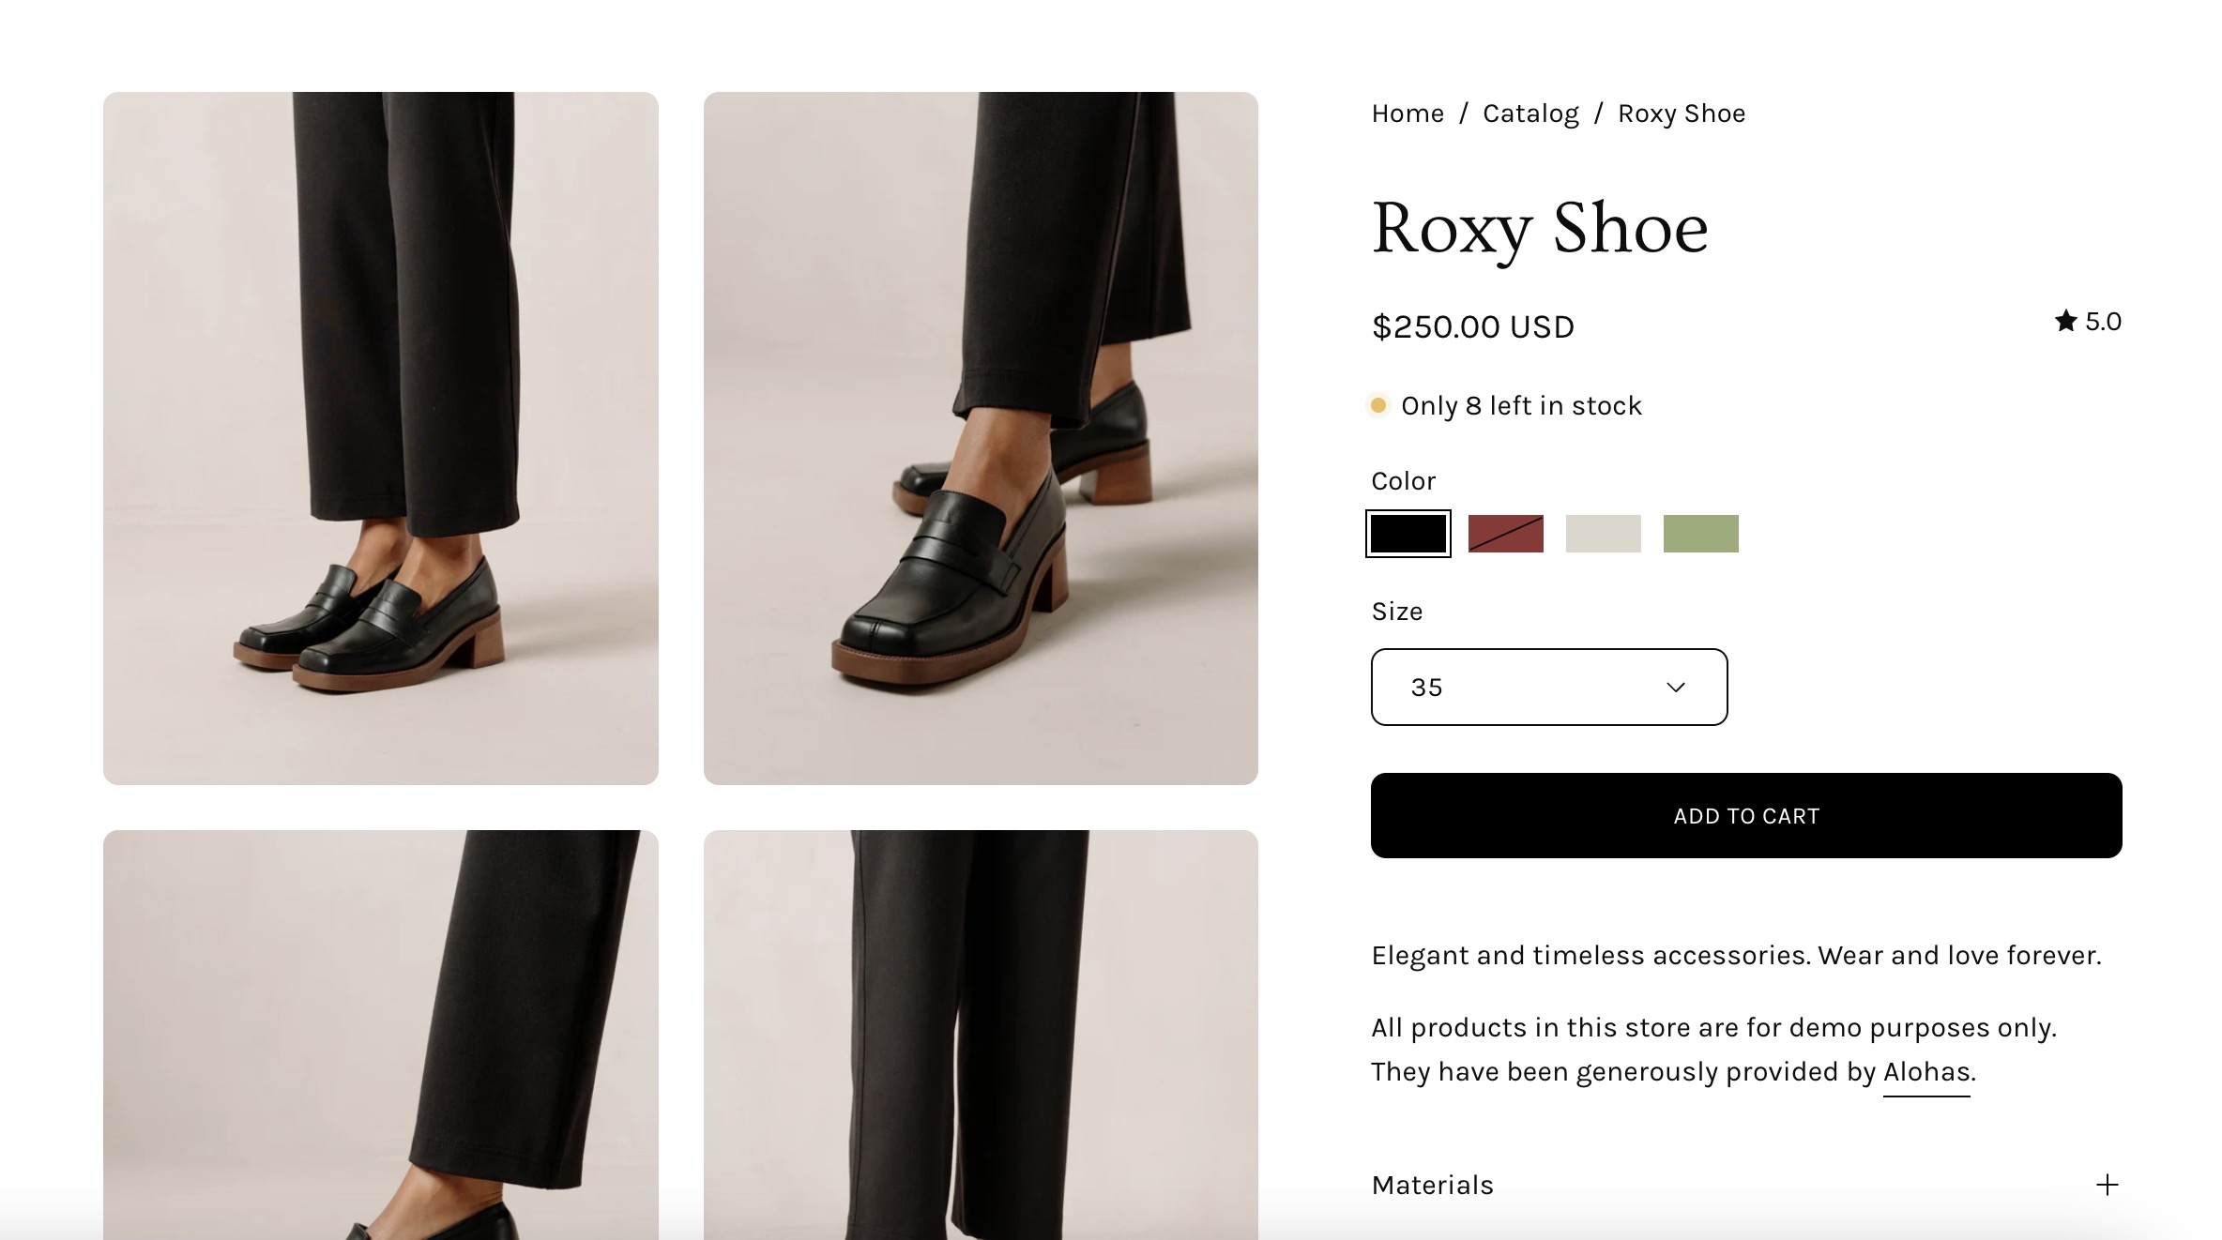
Task: Click the yellow low-stock indicator dot
Action: (1378, 405)
